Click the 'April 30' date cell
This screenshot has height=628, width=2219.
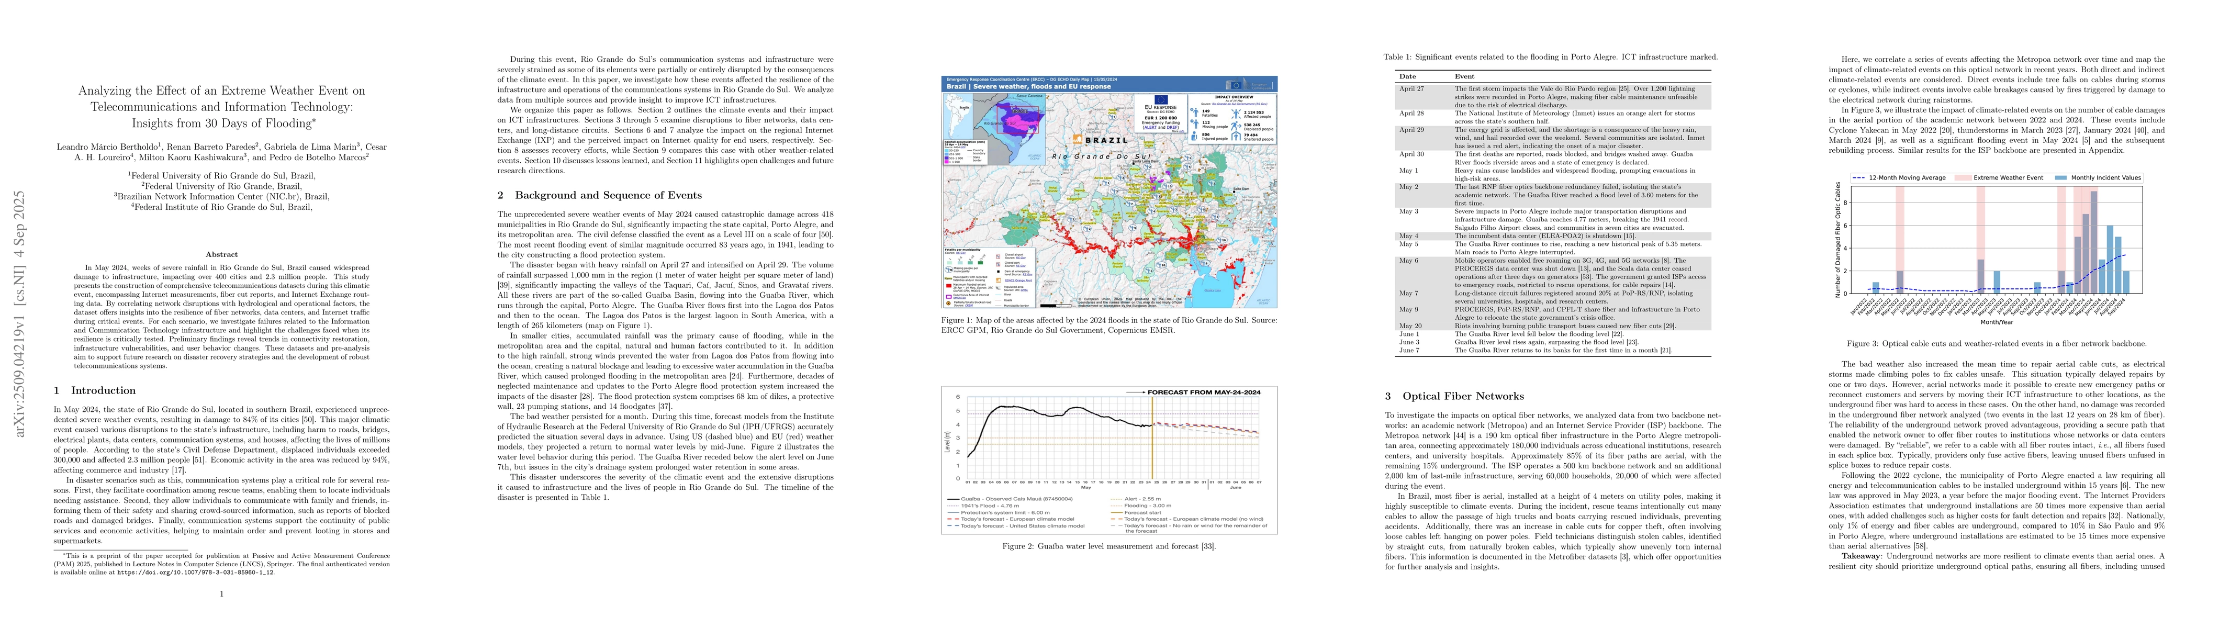tap(1411, 154)
